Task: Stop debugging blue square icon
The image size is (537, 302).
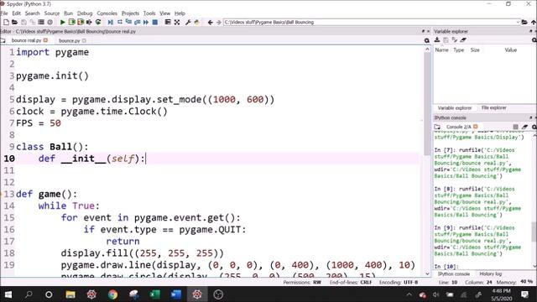Action: pyautogui.click(x=154, y=23)
